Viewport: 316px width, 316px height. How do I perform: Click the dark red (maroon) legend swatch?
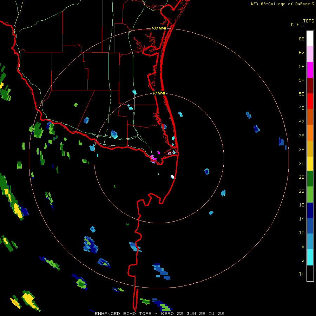(x=310, y=86)
